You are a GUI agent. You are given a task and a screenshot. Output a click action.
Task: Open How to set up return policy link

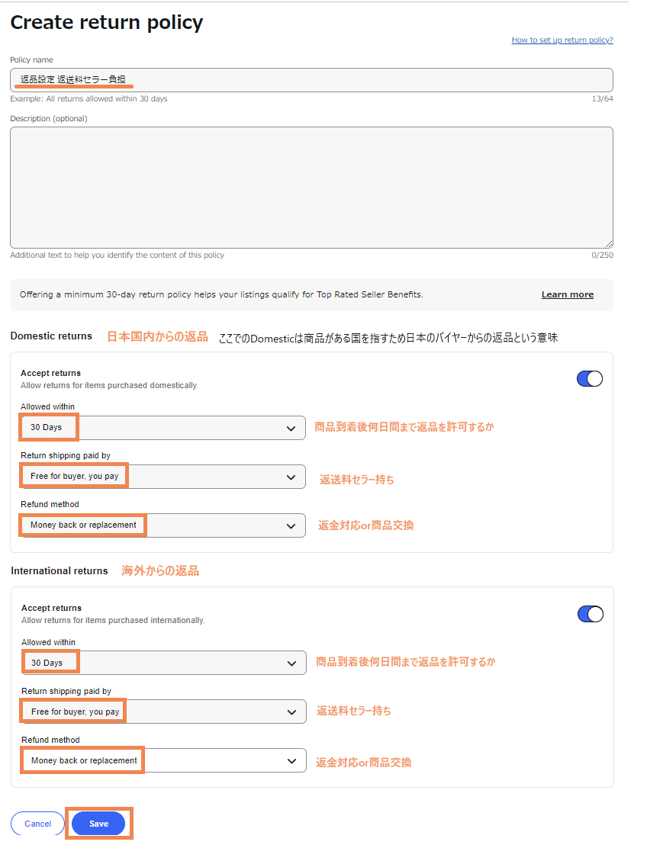[562, 40]
